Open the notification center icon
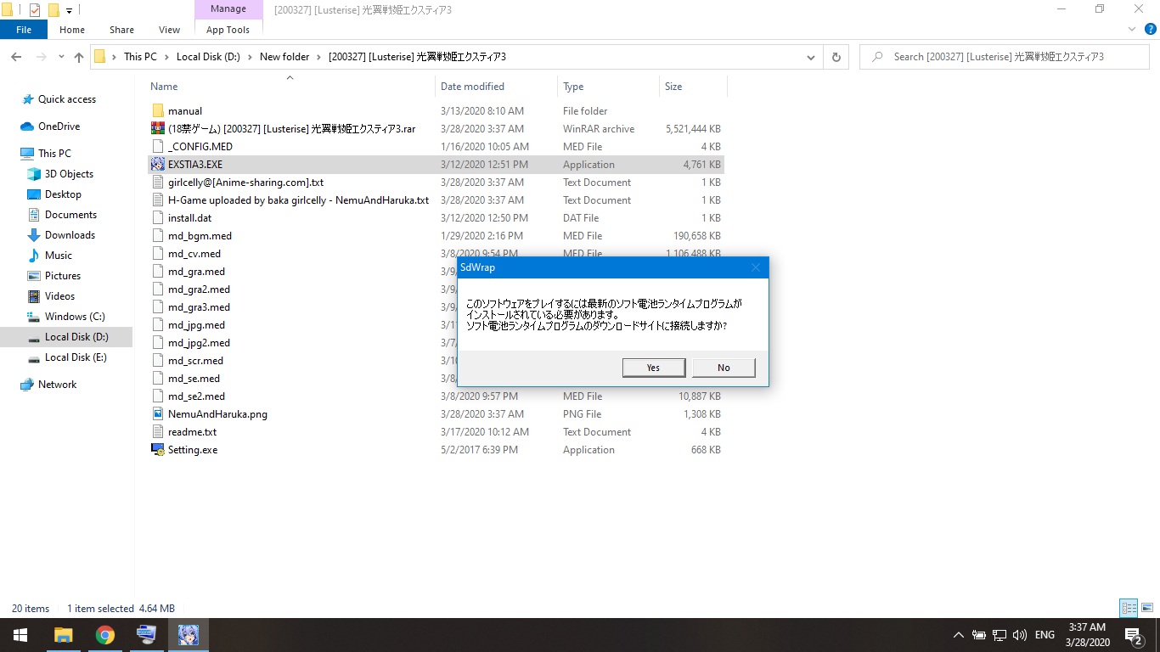 coord(1133,635)
